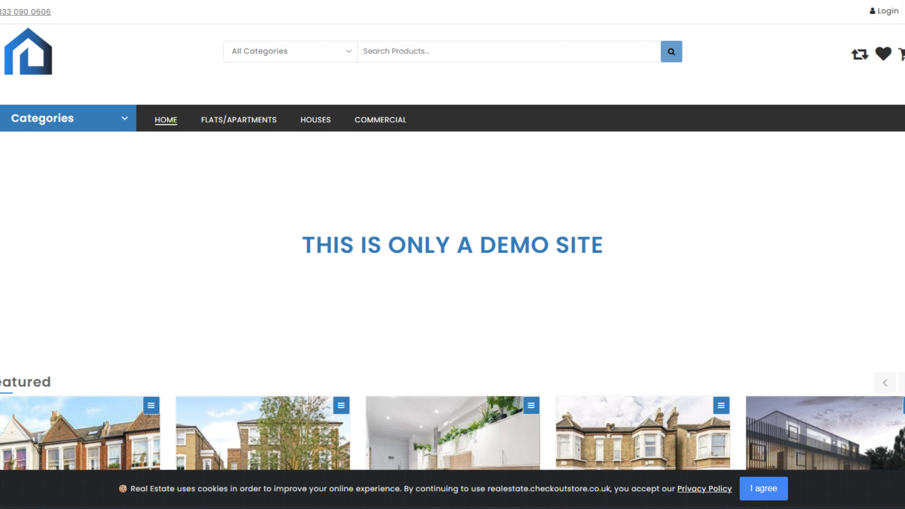Open options menu on fourth featured property

[x=721, y=405]
